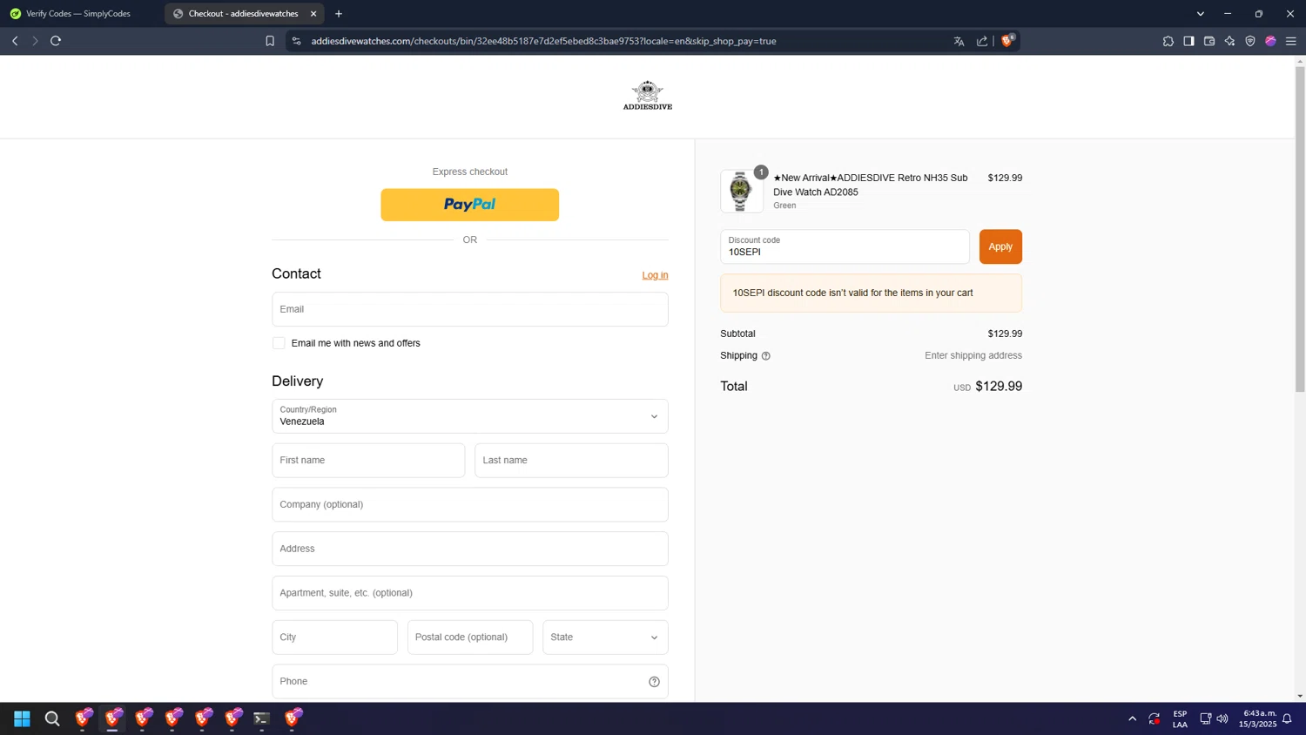Show shipping info help icon
The width and height of the screenshot is (1306, 735).
coord(766,356)
